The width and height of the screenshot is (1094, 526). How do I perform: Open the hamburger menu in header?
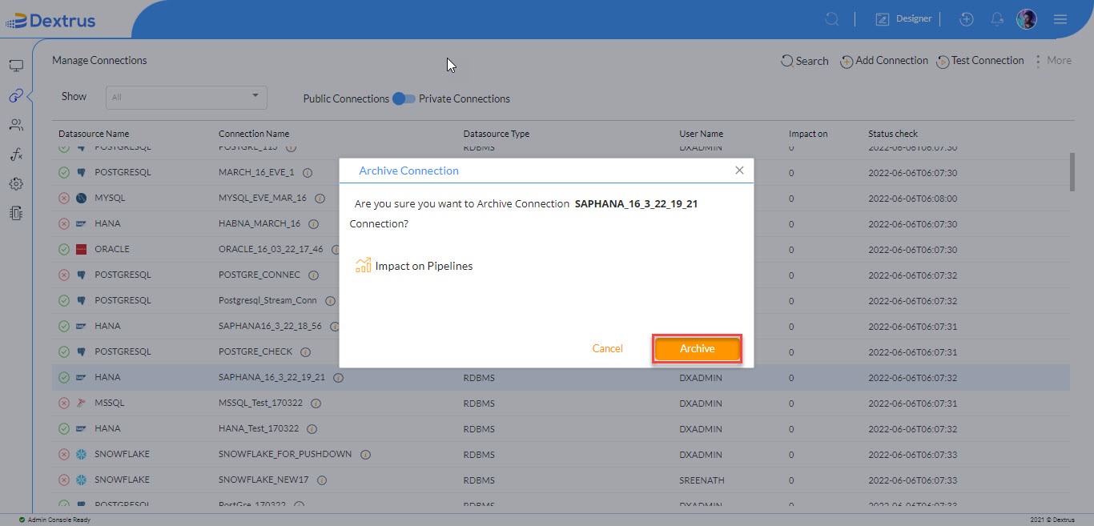(1060, 19)
